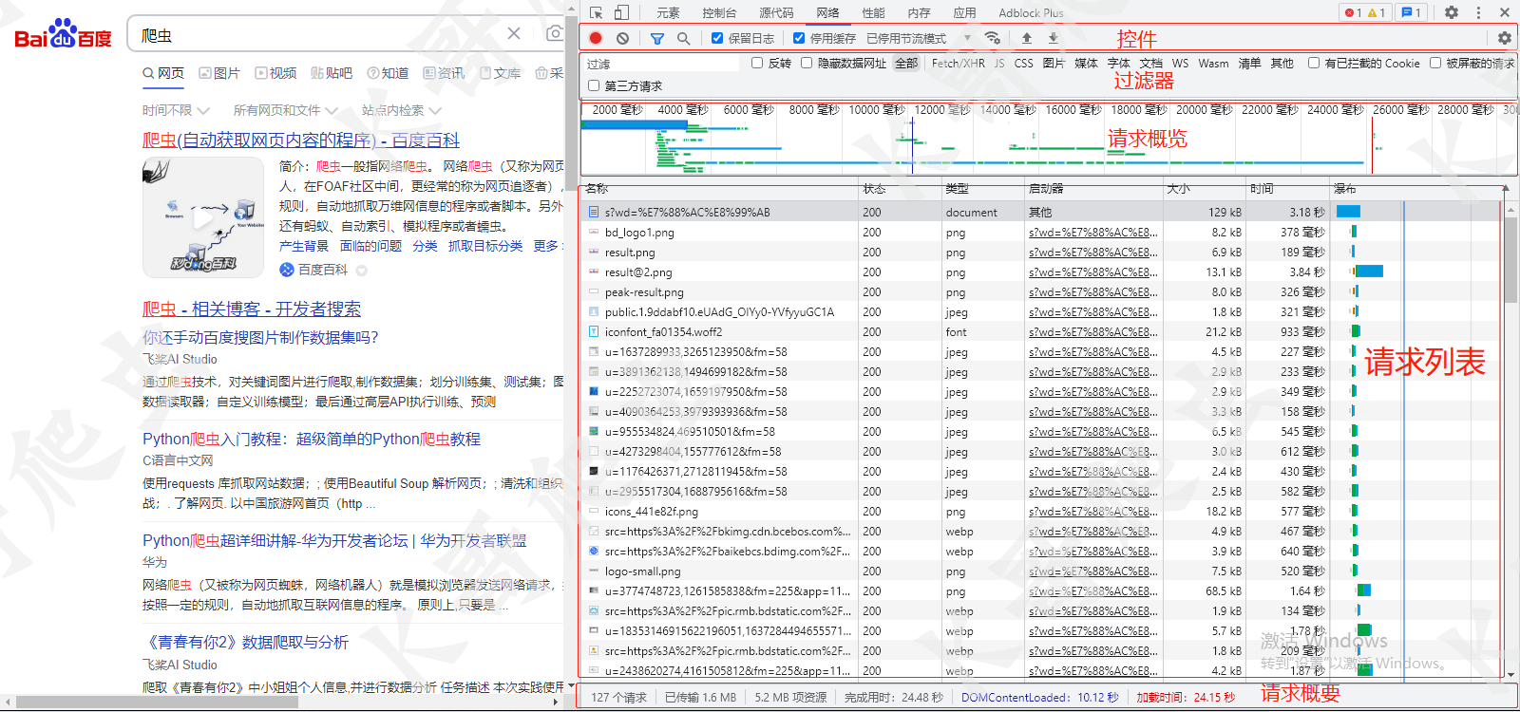
Task: Expand the 所有网页和文件 dropdown
Action: click(x=284, y=110)
